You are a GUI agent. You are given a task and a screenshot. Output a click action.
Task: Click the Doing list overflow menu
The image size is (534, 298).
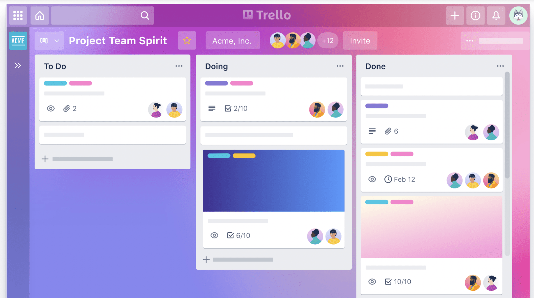coord(340,66)
